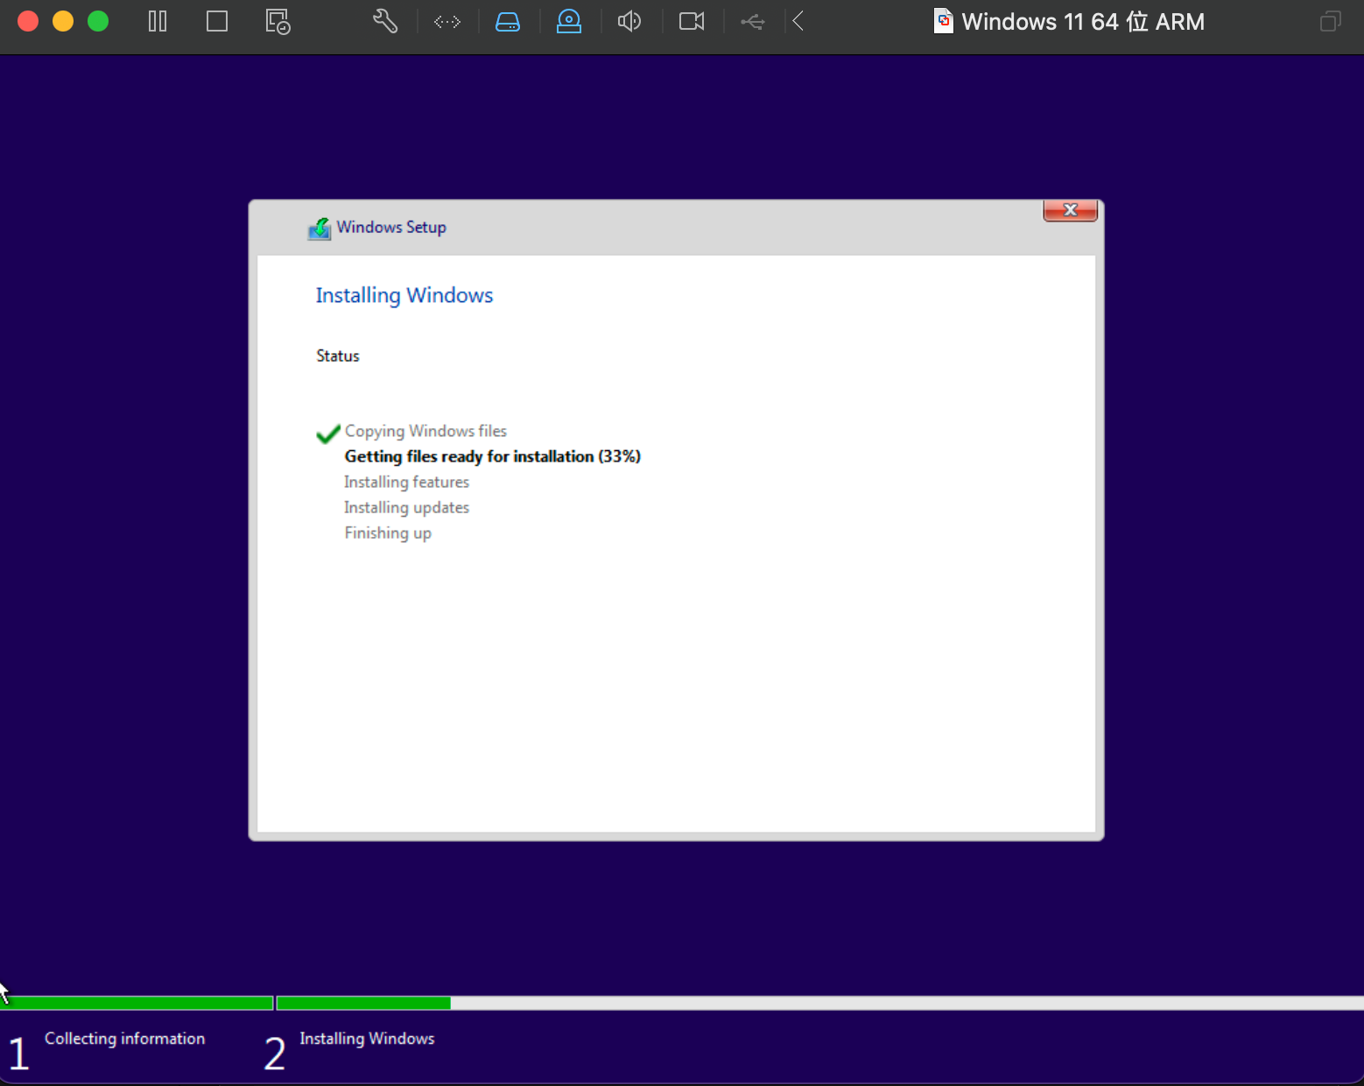Close the Windows Setup dialog
This screenshot has height=1086, width=1364.
point(1070,210)
